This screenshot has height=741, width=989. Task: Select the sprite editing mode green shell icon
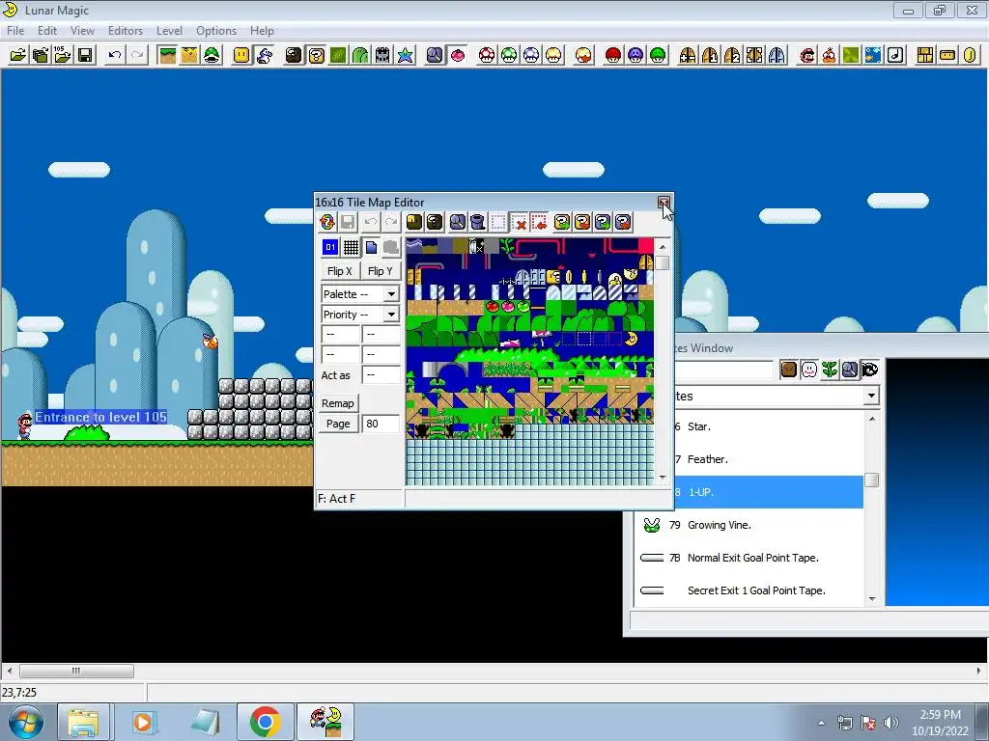[212, 55]
